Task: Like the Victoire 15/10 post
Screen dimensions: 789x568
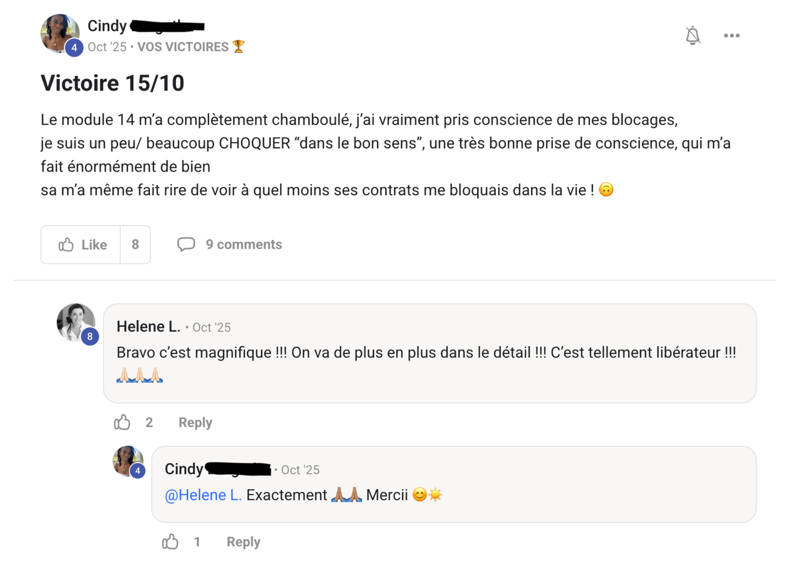Action: [82, 245]
